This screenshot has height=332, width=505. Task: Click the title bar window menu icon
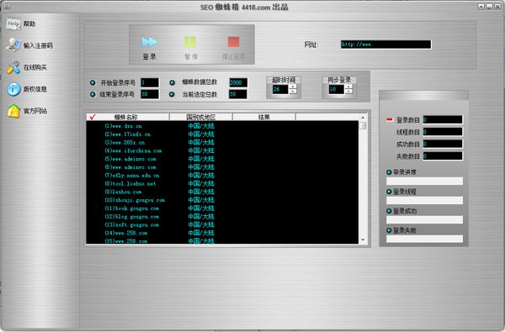[7, 6]
